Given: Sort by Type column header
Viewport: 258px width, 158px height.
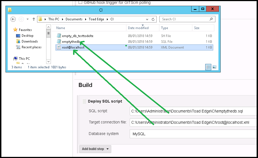Looking at the screenshot, I should [x=176, y=28].
